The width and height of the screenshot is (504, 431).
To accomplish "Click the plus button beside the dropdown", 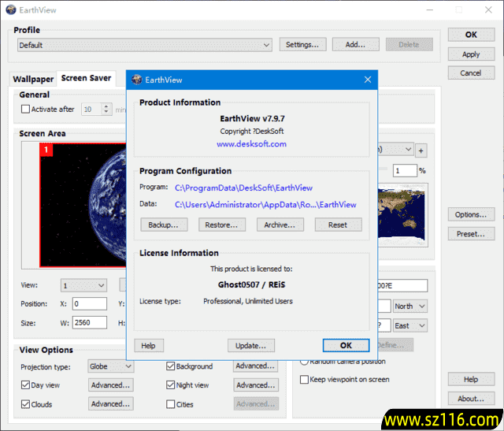I will coord(421,150).
